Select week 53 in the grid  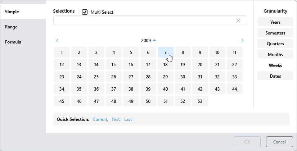[x=200, y=101]
